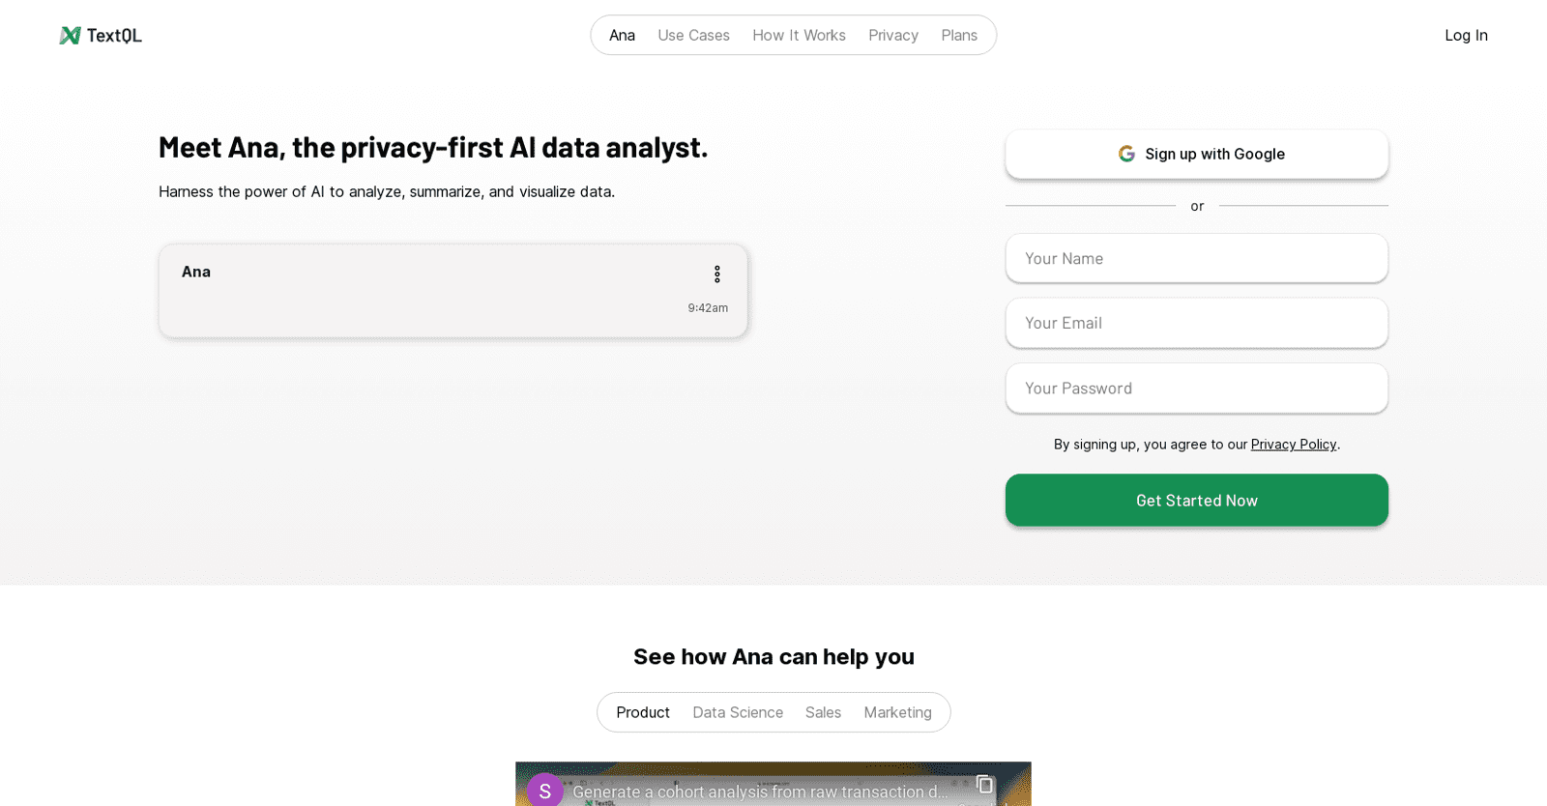The height and width of the screenshot is (806, 1547).
Task: Focus the Your Email field
Action: coord(1196,323)
